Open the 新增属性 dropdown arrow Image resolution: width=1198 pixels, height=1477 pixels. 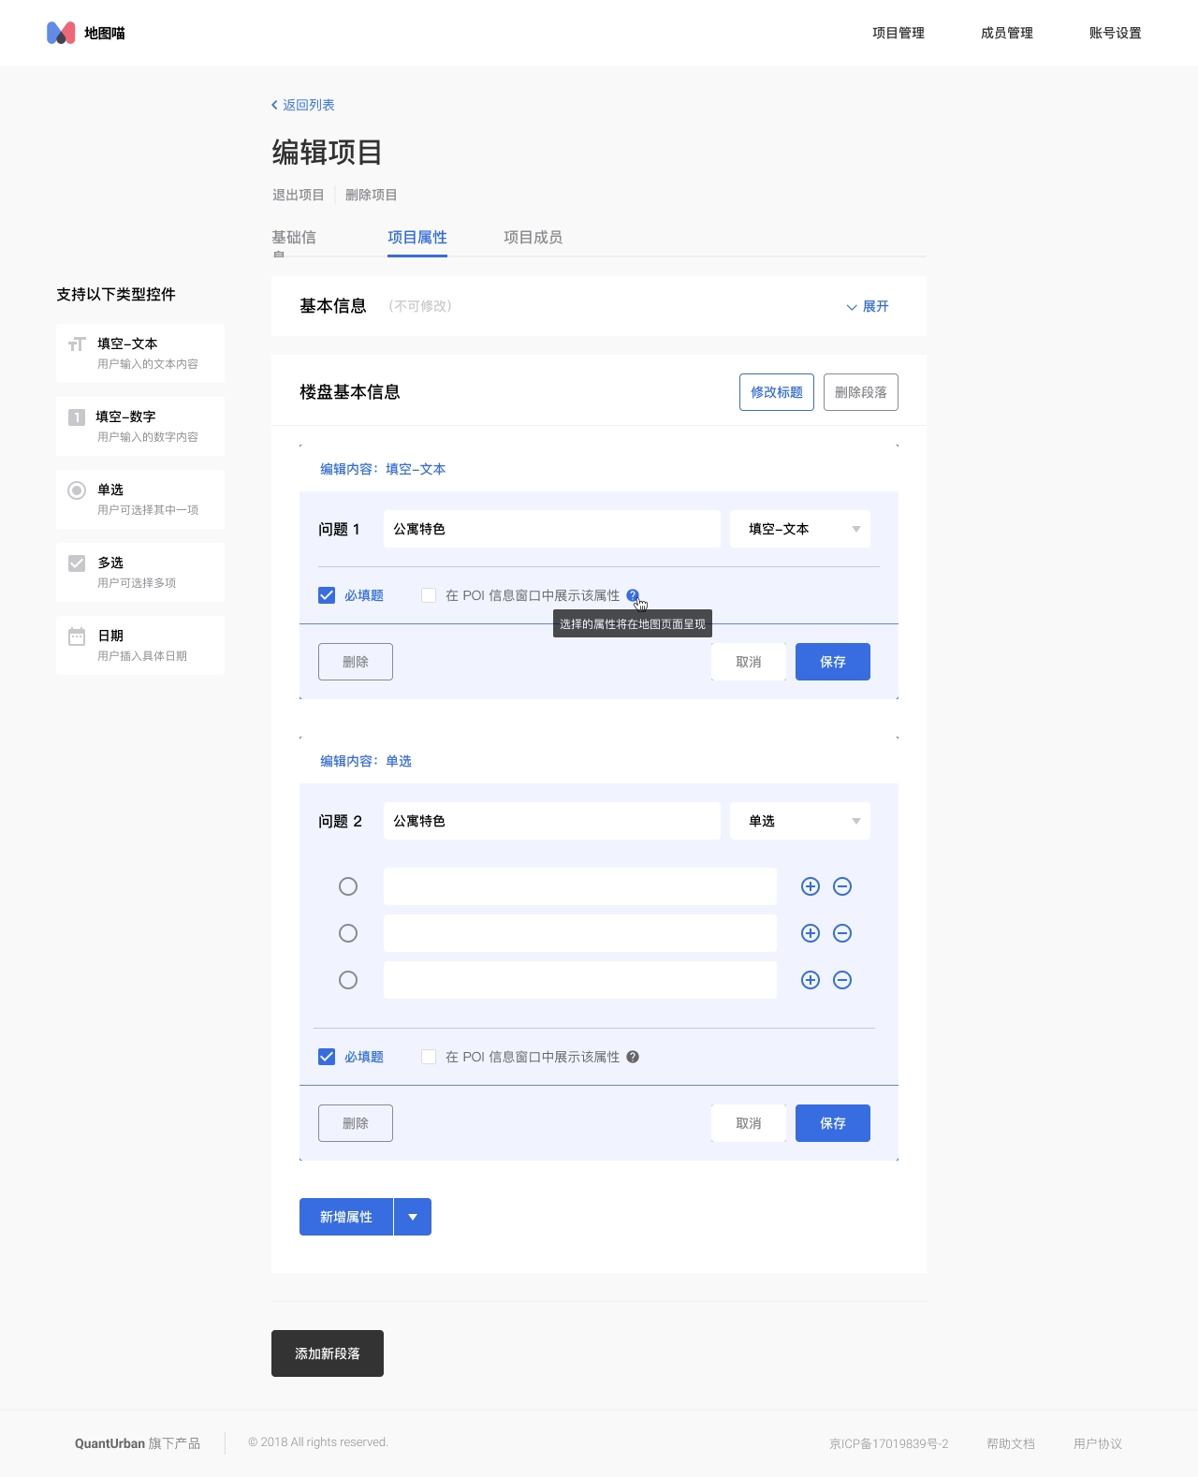point(413,1217)
